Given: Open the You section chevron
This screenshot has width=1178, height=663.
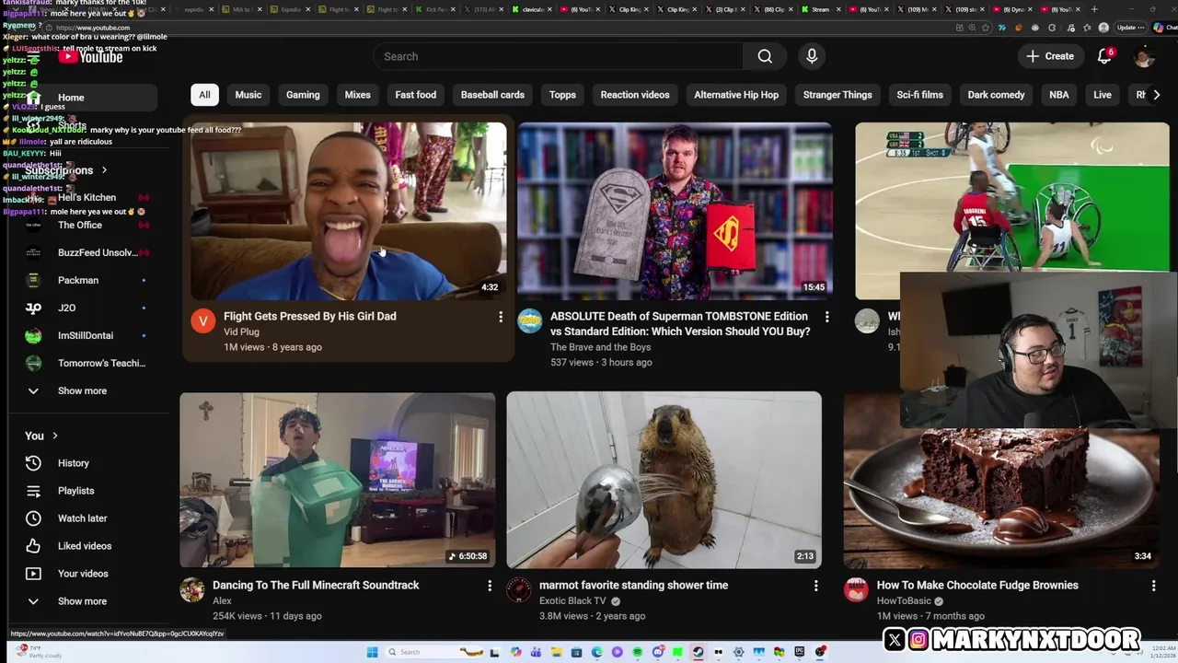Looking at the screenshot, I should (54, 436).
